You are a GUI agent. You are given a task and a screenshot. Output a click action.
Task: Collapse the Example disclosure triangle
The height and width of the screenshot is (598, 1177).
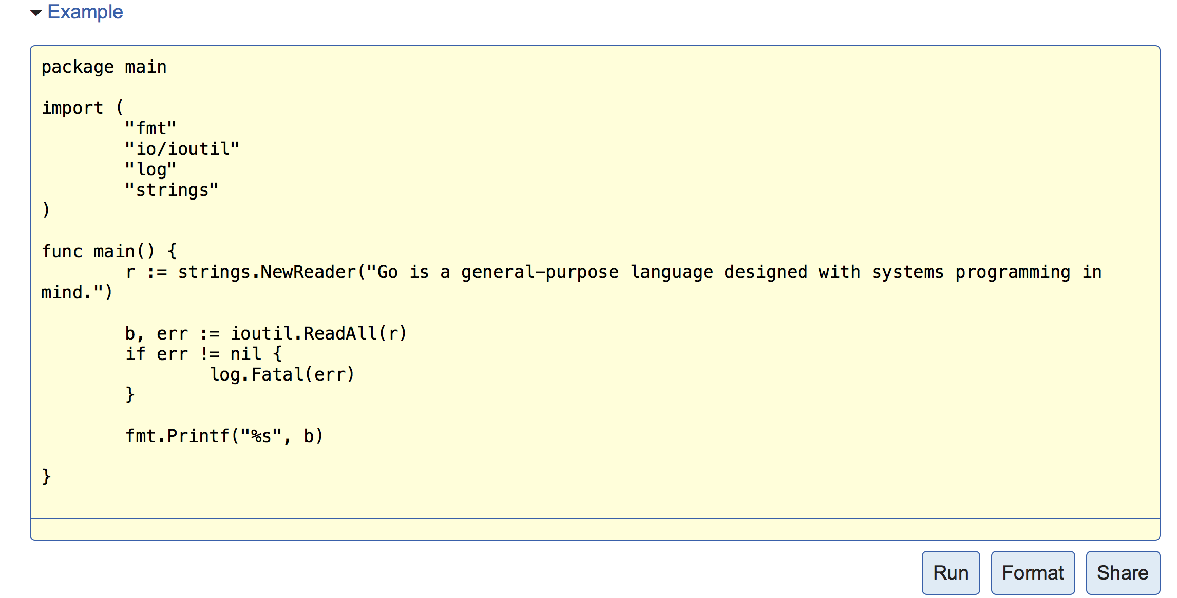36,13
